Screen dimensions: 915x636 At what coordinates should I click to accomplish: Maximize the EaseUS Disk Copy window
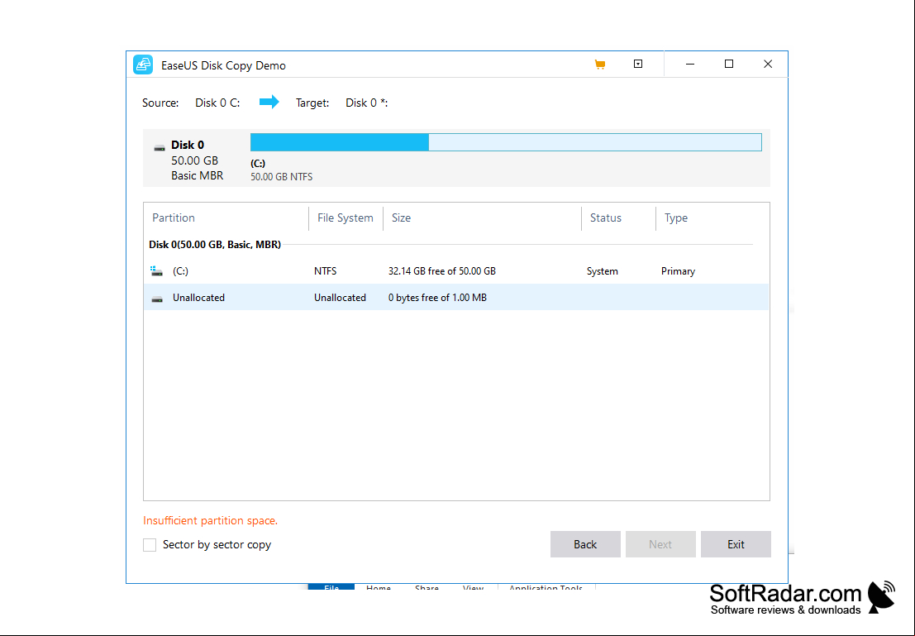729,64
